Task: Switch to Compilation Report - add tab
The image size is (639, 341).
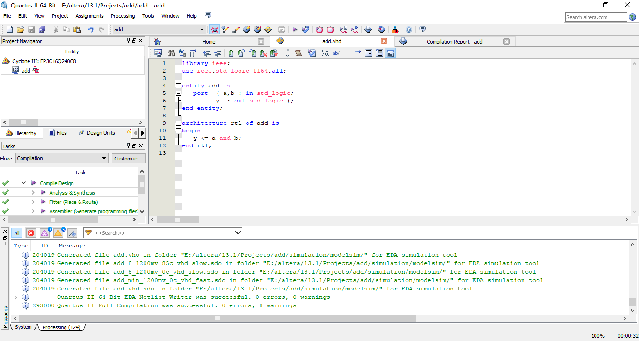Action: coord(454,42)
